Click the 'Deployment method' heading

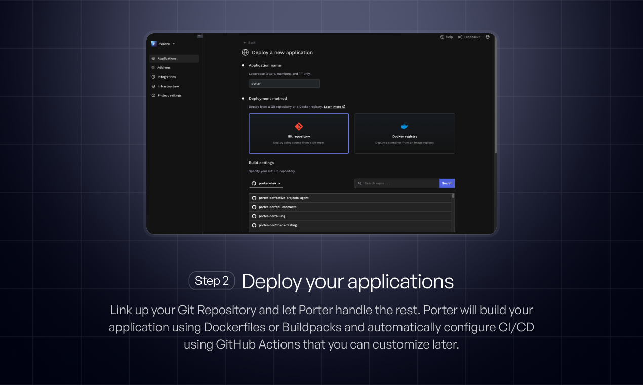[268, 98]
